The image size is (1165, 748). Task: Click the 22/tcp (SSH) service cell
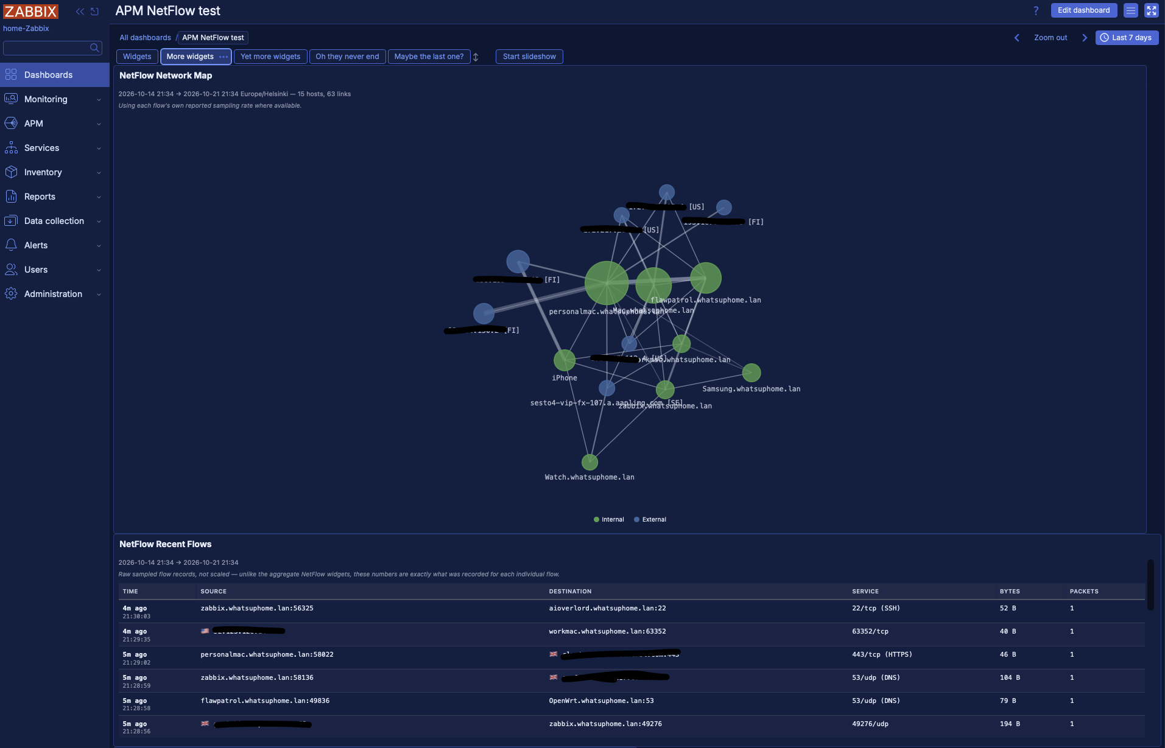pyautogui.click(x=876, y=609)
